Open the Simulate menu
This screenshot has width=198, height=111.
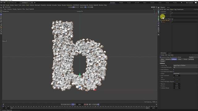(x=54, y=5)
